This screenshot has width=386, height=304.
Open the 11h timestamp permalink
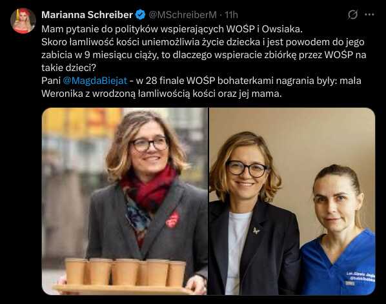pos(231,15)
